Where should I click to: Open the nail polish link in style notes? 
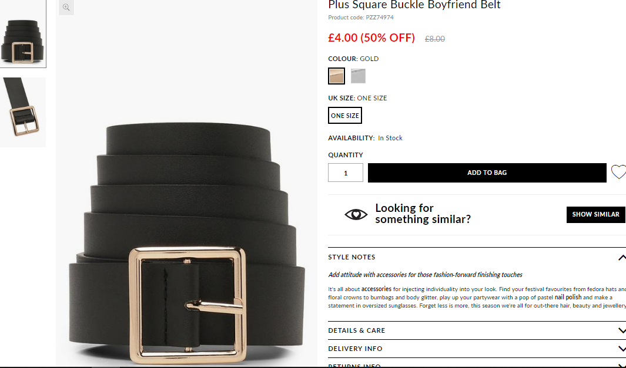(x=568, y=297)
